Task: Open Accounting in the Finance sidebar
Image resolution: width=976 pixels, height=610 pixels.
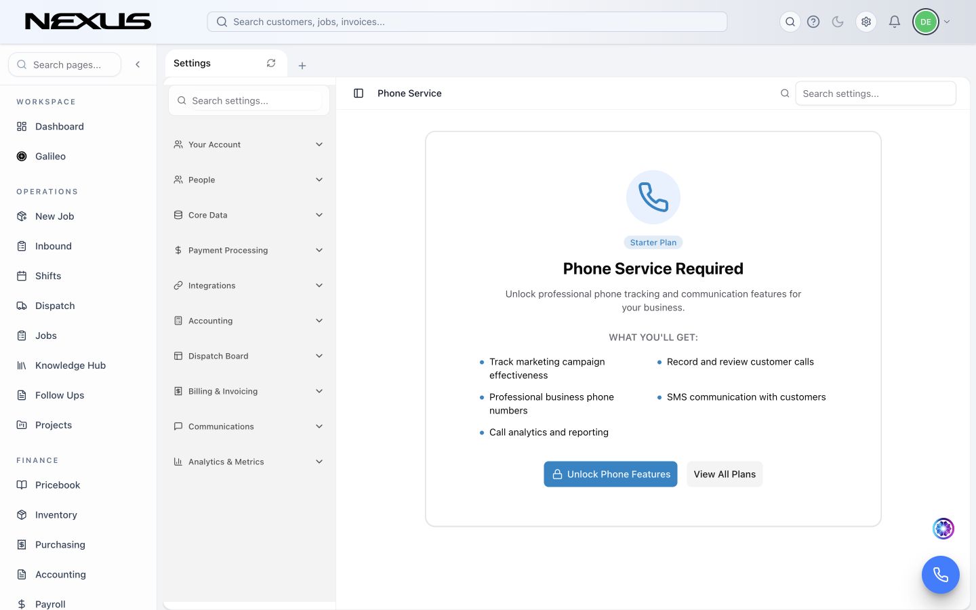Action: [x=78, y=575]
